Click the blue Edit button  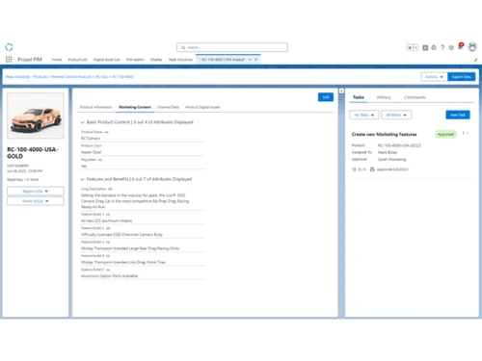pos(326,97)
